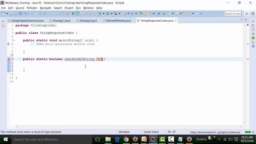The width and height of the screenshot is (256, 144).
Task: Open the Window menu
Action: click(x=88, y=8)
